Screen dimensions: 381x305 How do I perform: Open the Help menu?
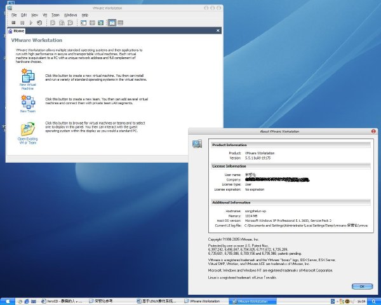pyautogui.click(x=85, y=15)
